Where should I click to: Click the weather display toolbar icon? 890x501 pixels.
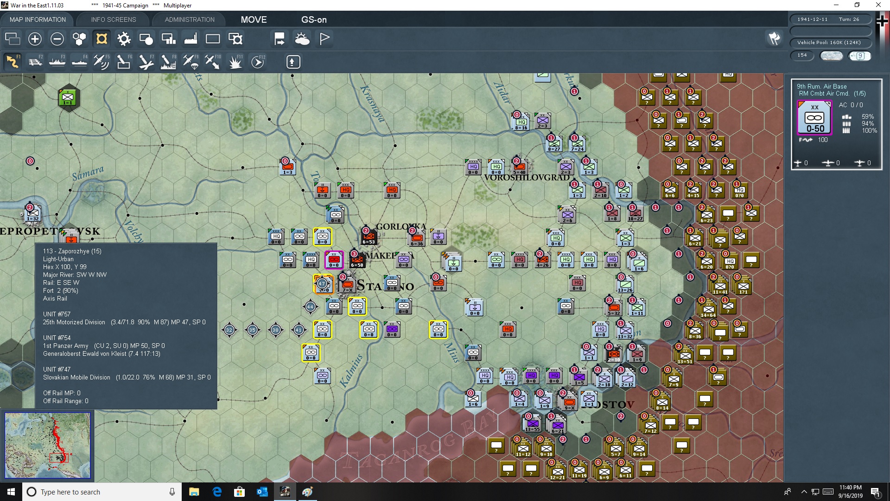coord(303,39)
